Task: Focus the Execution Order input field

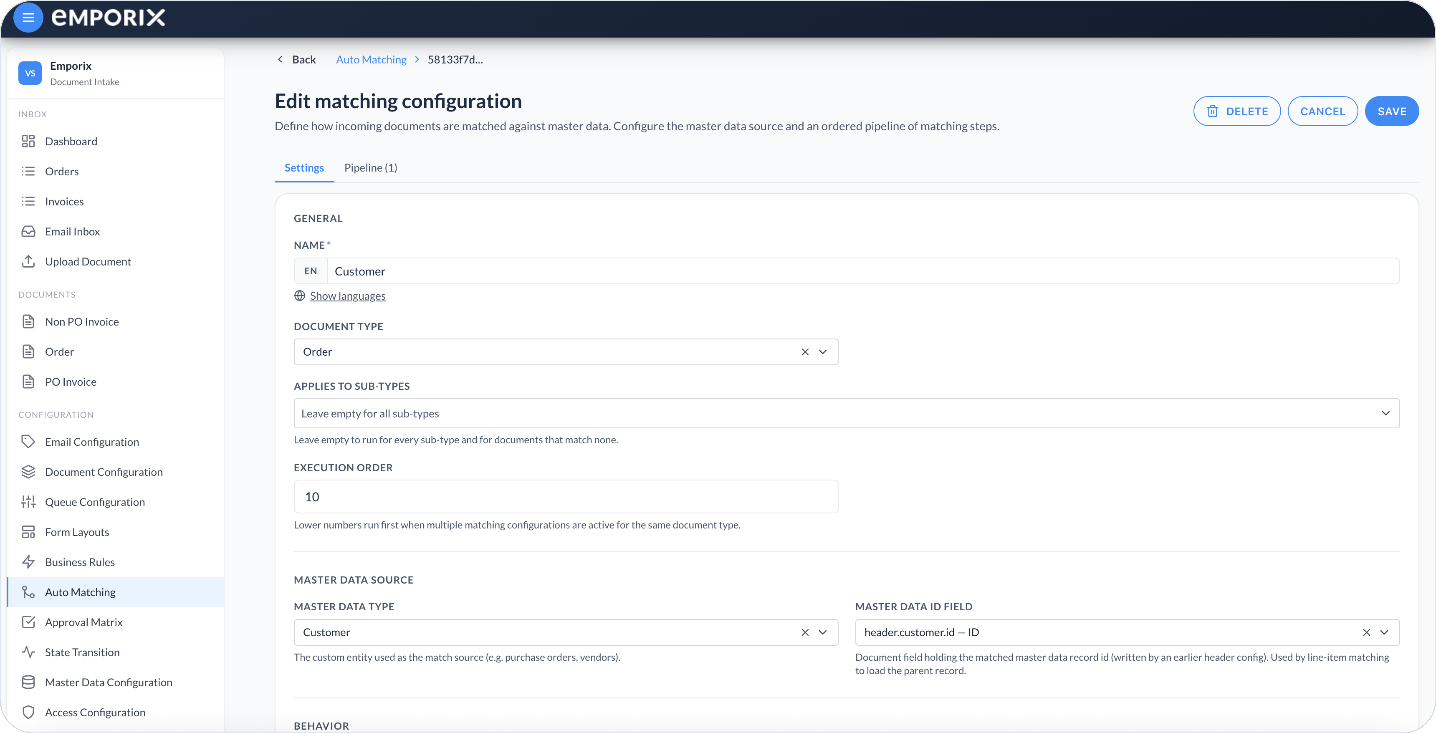Action: coord(566,497)
